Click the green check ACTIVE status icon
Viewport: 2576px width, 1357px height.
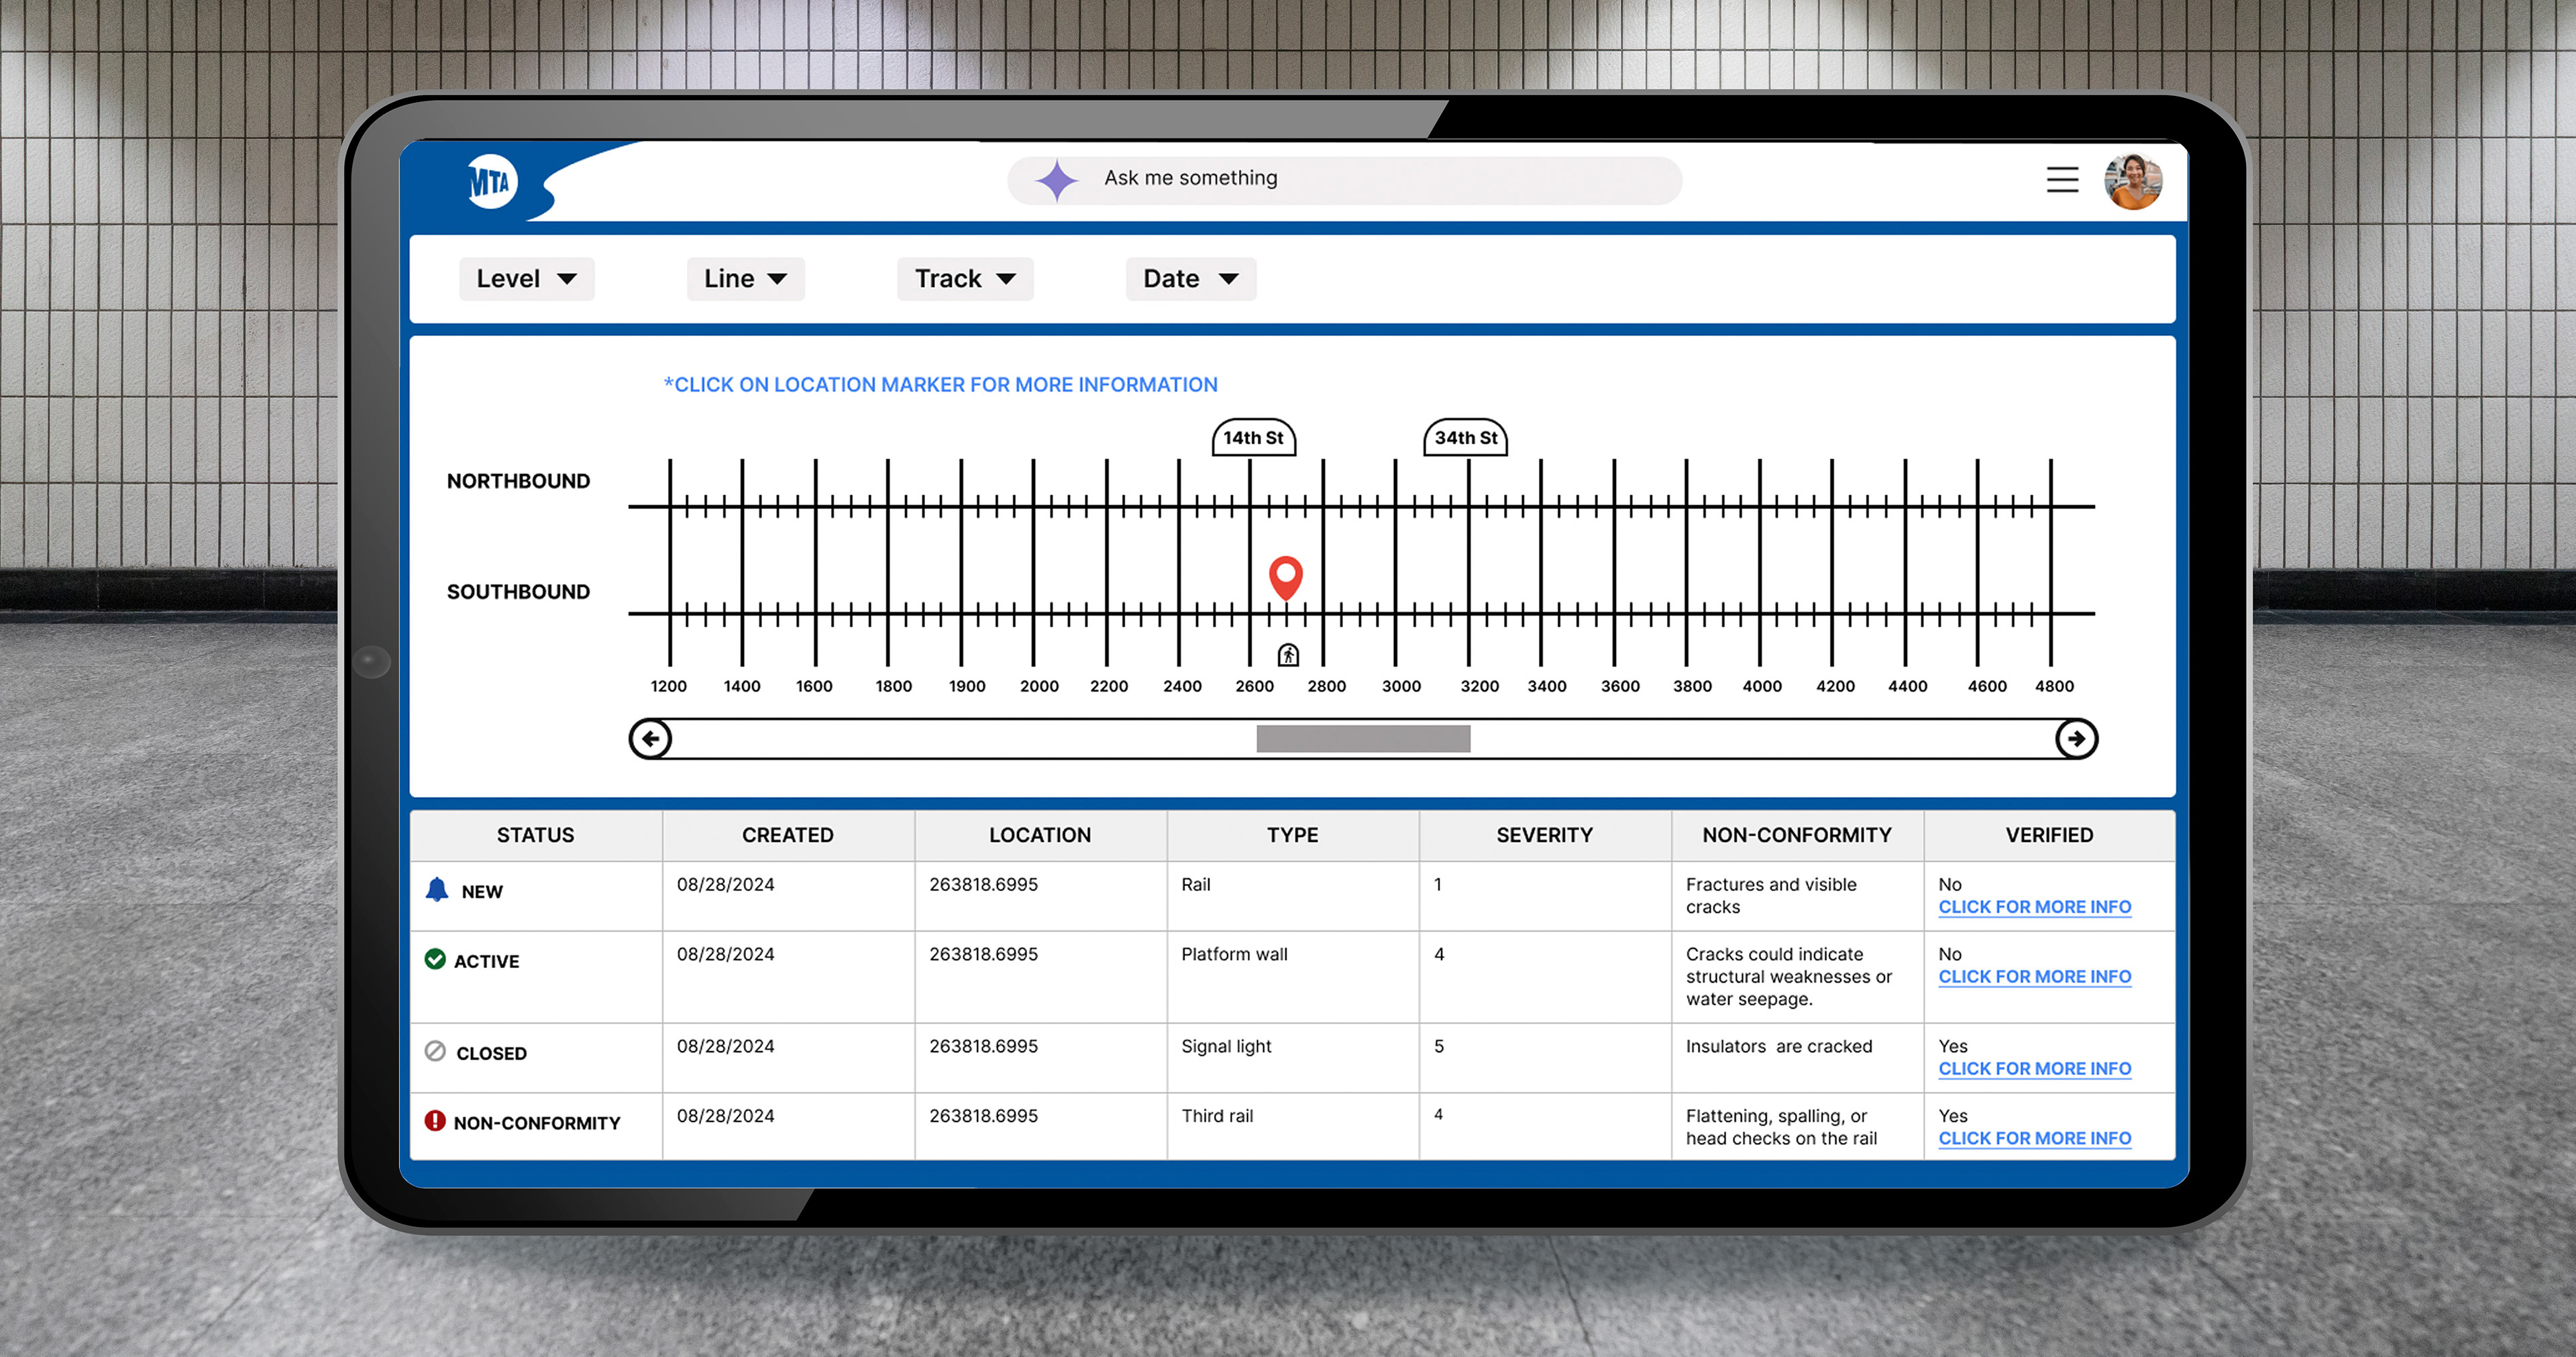point(435,959)
